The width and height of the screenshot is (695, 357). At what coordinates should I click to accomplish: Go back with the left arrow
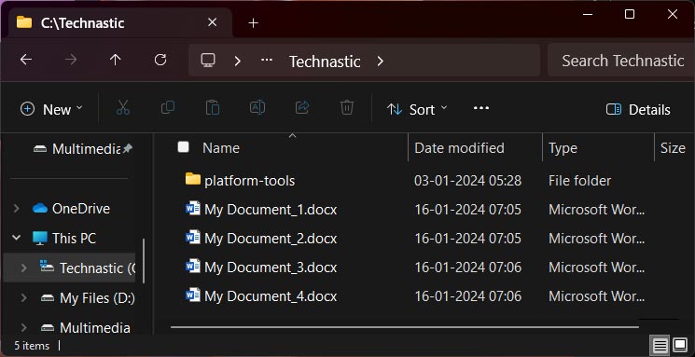(26, 60)
